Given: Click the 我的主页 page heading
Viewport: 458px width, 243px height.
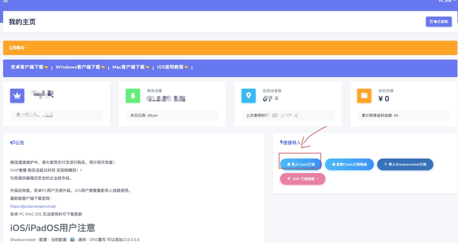Looking at the screenshot, I should pos(22,22).
